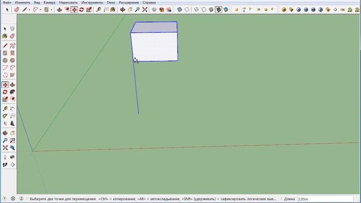Select Scale tool in the top toolbar
This screenshot has width=361, height=203.
coord(89,10)
